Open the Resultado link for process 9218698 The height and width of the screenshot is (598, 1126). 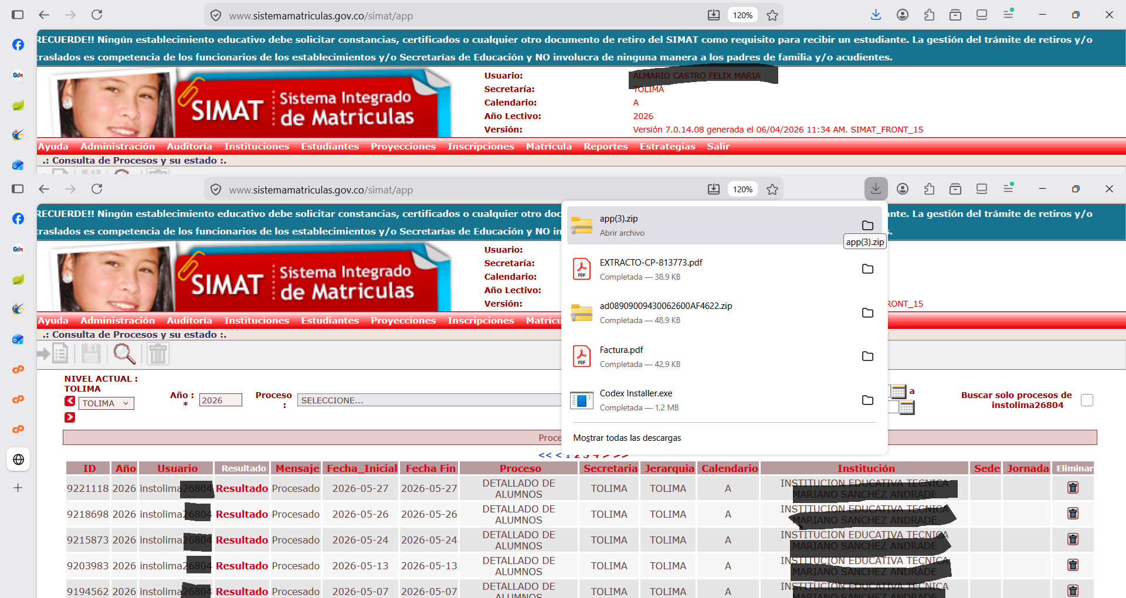pos(242,514)
